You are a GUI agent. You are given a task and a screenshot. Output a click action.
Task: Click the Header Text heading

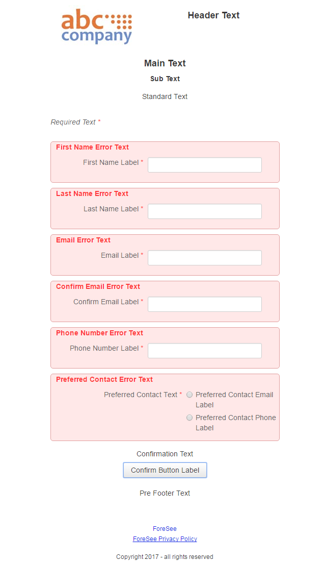pyautogui.click(x=213, y=15)
